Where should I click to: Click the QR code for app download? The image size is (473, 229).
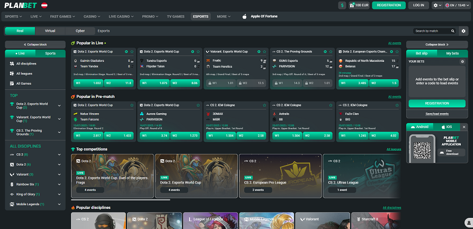tap(422, 150)
